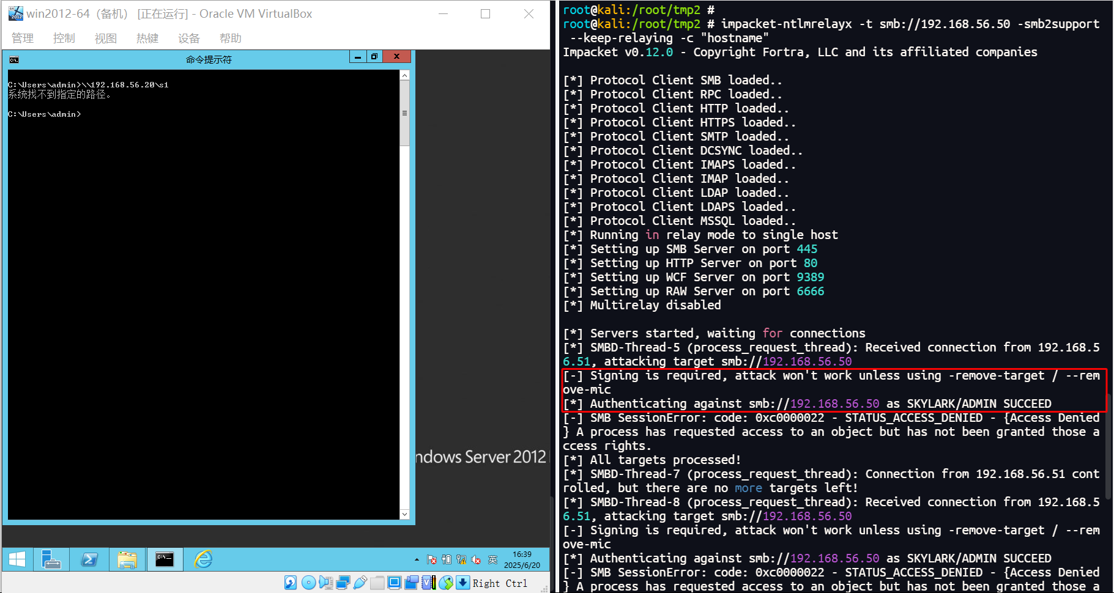The width and height of the screenshot is (1114, 593).
Task: Open the network status tray icon
Action: 461,560
